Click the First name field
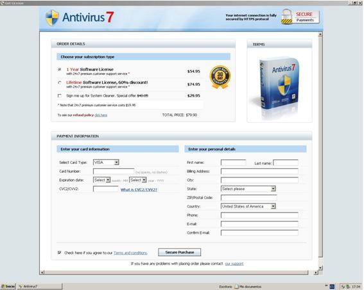The width and height of the screenshot is (364, 290). coord(233,163)
